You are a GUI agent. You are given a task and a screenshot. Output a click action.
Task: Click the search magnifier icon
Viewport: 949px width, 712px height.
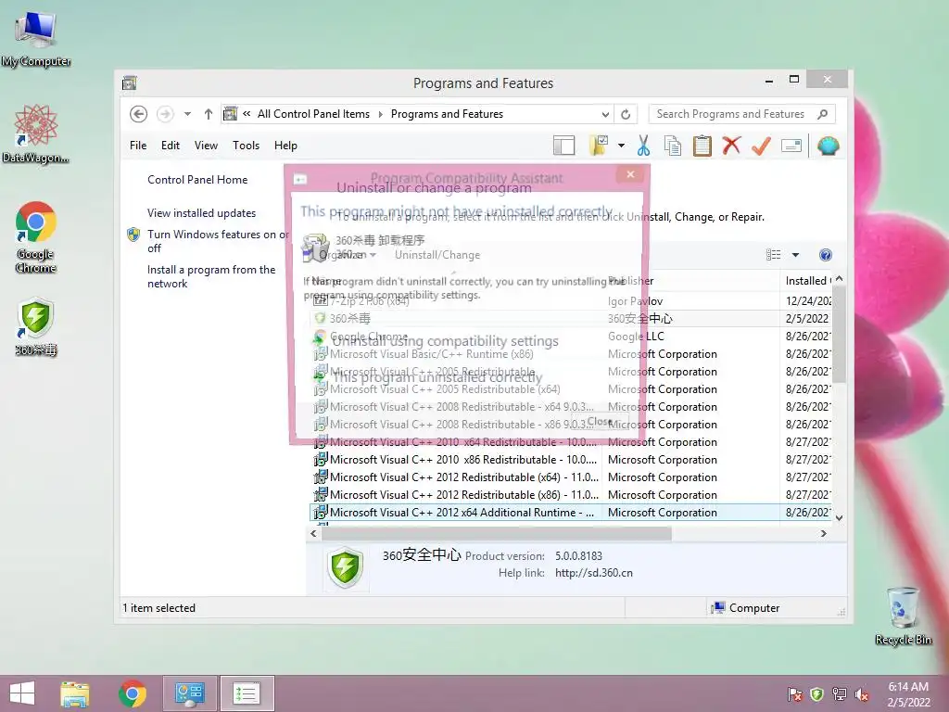pyautogui.click(x=823, y=114)
